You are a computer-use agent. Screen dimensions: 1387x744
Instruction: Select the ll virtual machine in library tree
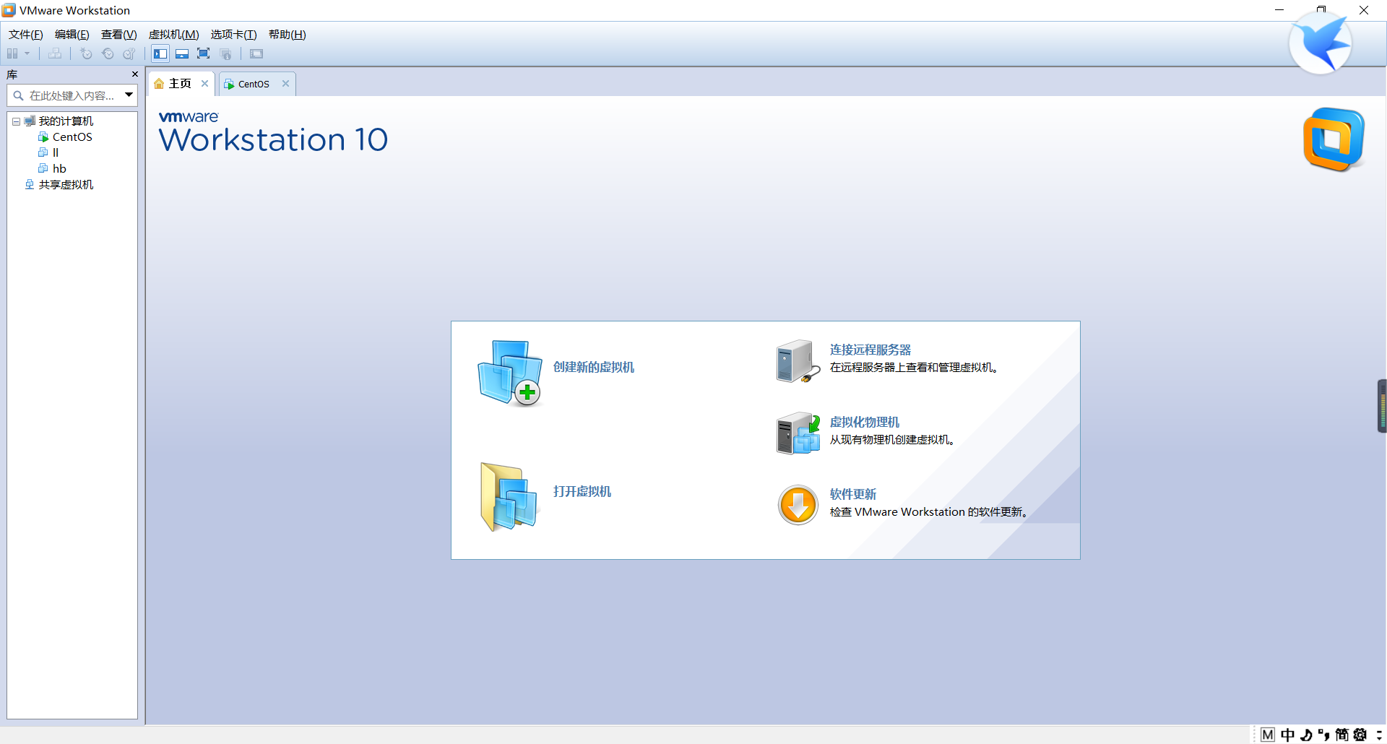pos(56,152)
